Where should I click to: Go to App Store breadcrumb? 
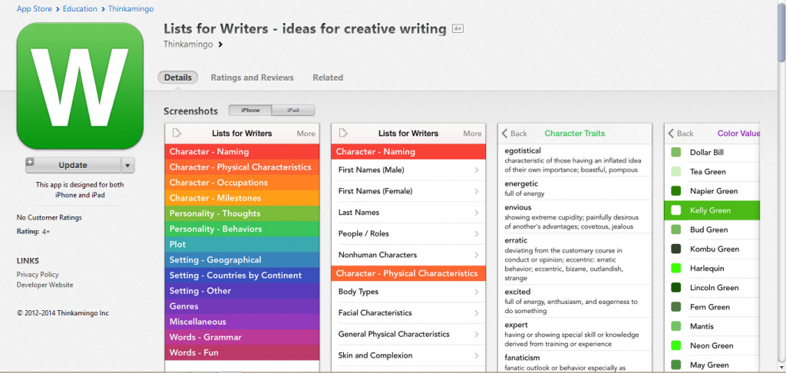pyautogui.click(x=34, y=9)
